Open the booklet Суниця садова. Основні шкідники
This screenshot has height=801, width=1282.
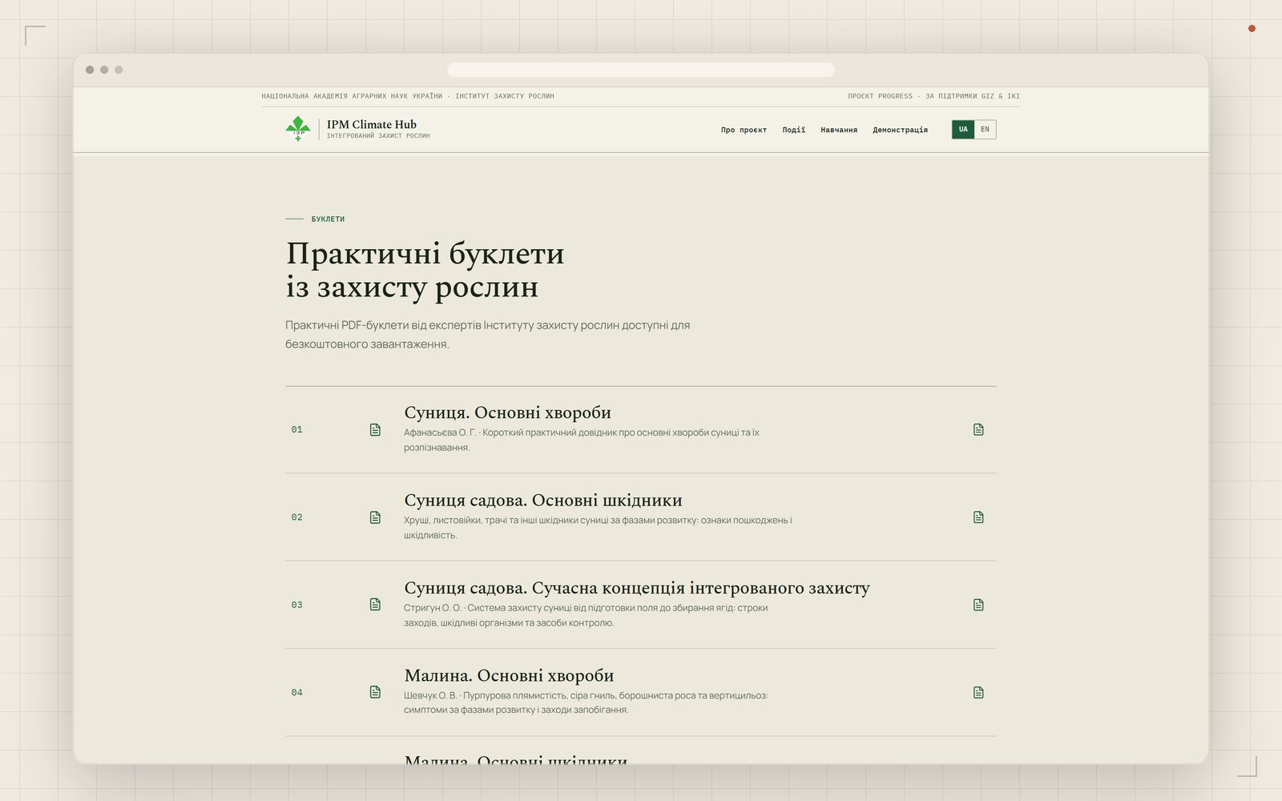click(543, 501)
